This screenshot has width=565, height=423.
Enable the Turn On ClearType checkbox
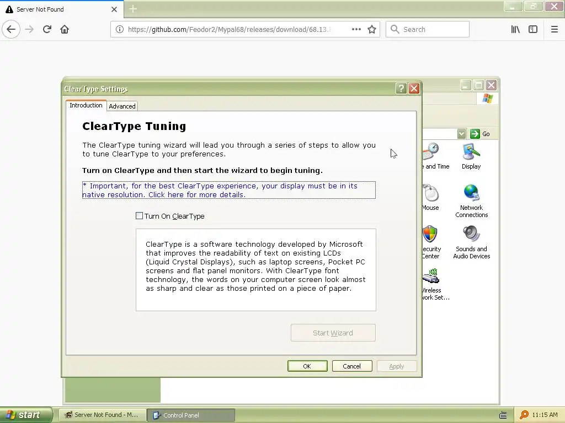coord(139,216)
